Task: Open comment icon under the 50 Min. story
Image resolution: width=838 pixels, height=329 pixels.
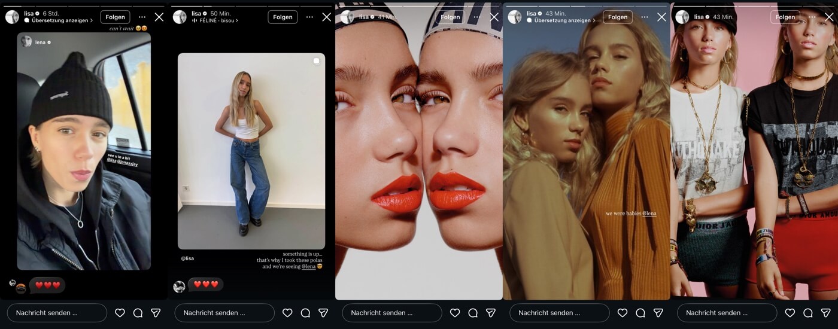Action: tap(305, 313)
